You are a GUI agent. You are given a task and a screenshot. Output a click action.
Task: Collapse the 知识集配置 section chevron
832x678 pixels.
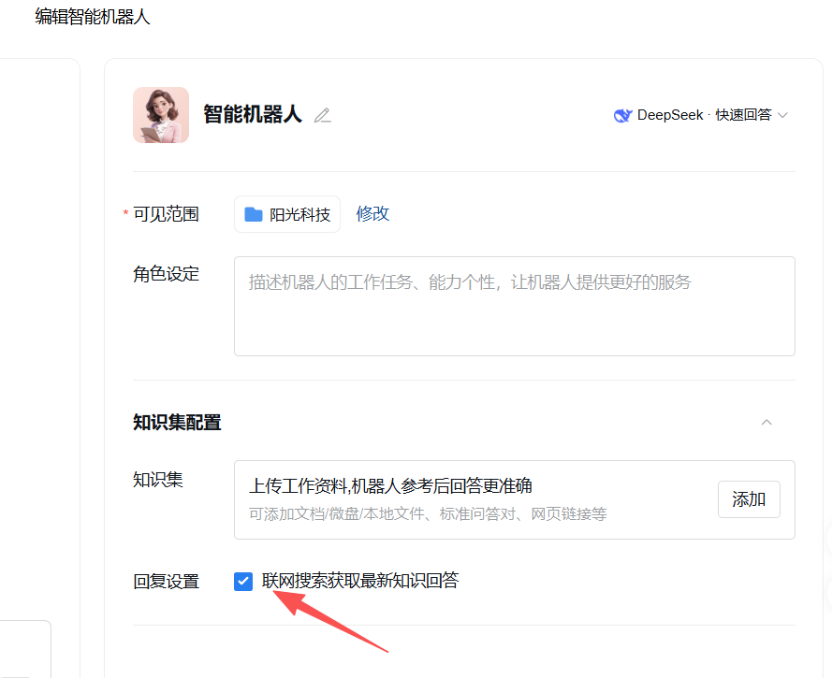pos(766,423)
